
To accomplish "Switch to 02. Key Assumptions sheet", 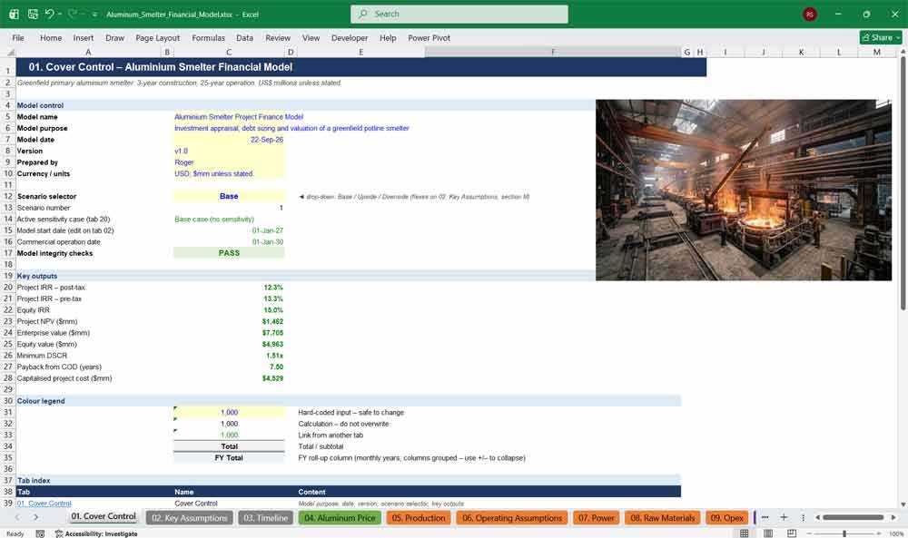I will (x=190, y=518).
